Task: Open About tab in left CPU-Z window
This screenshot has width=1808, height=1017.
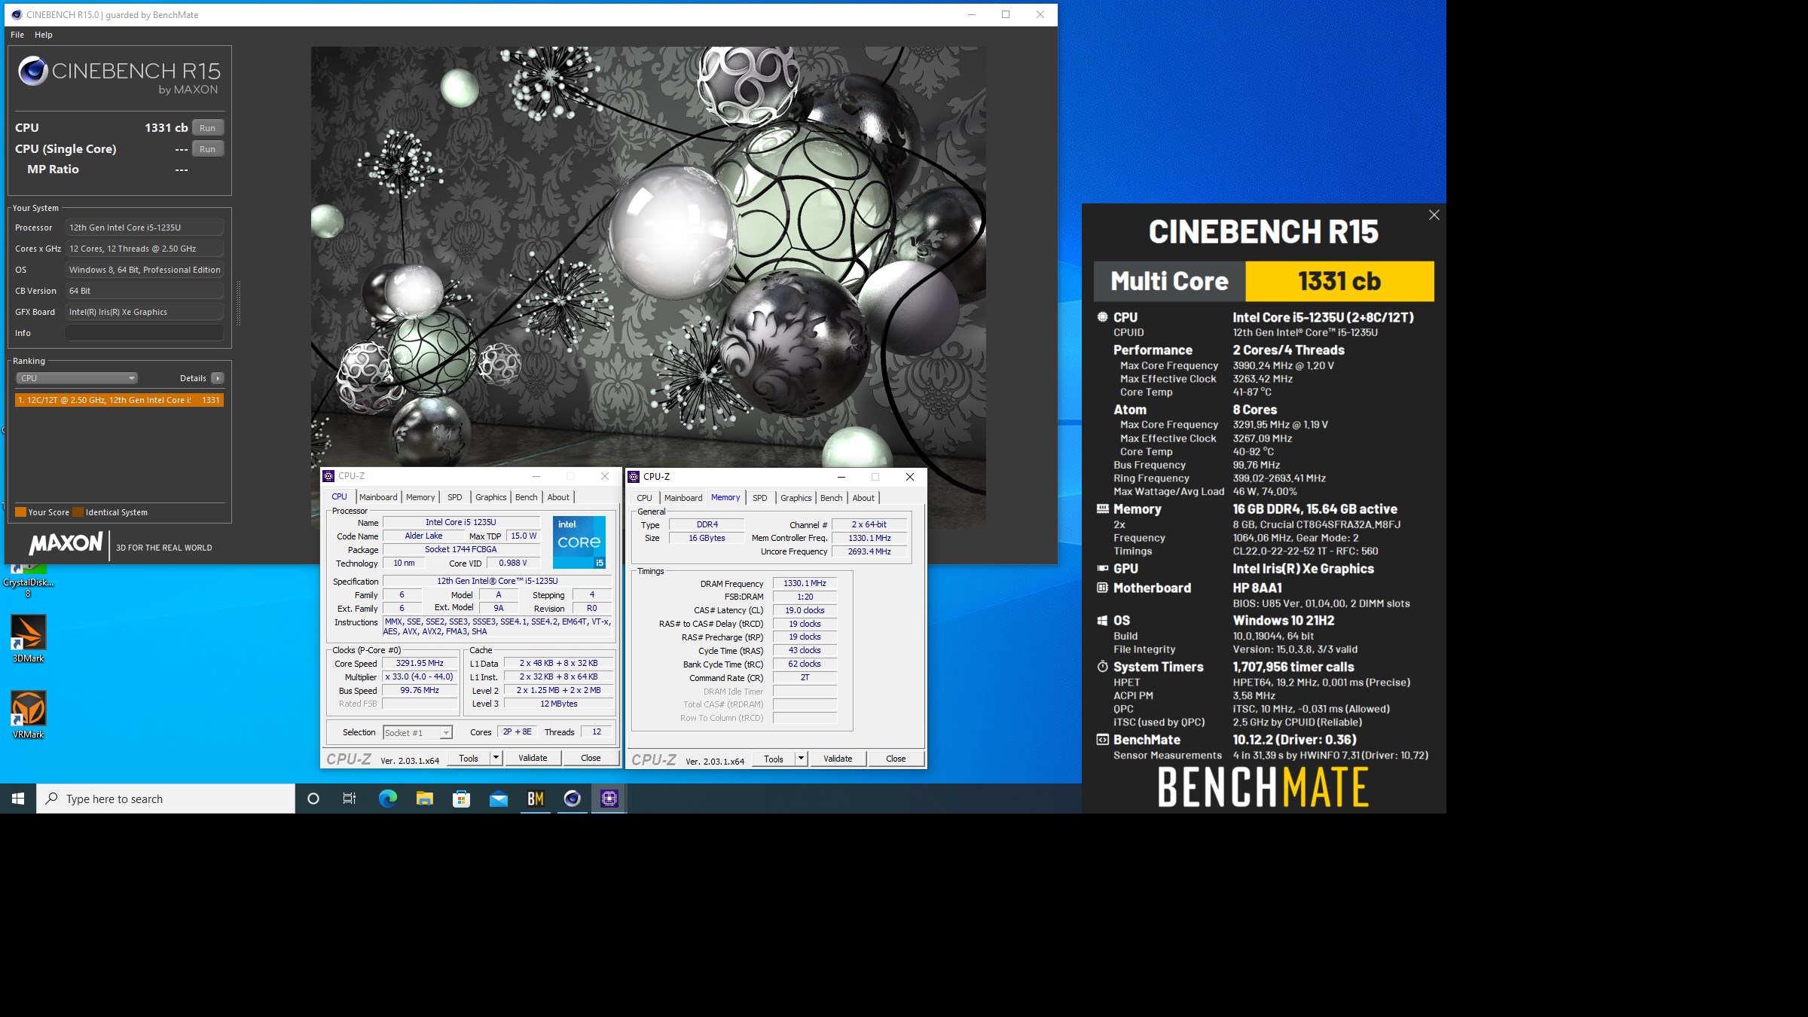Action: [x=558, y=497]
